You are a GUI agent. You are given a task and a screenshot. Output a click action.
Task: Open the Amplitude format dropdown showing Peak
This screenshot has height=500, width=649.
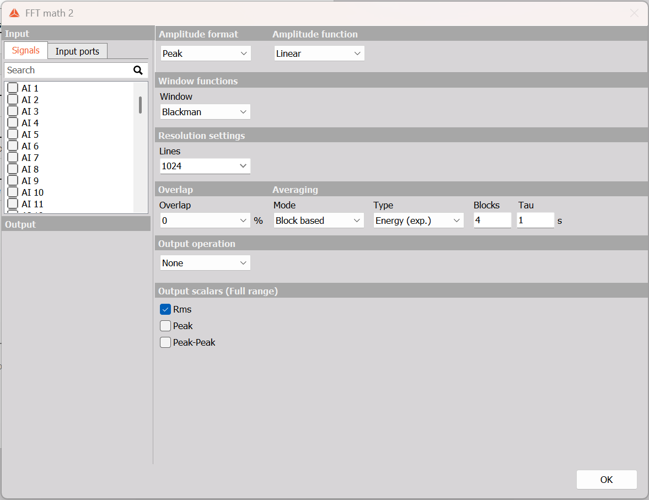(x=205, y=53)
